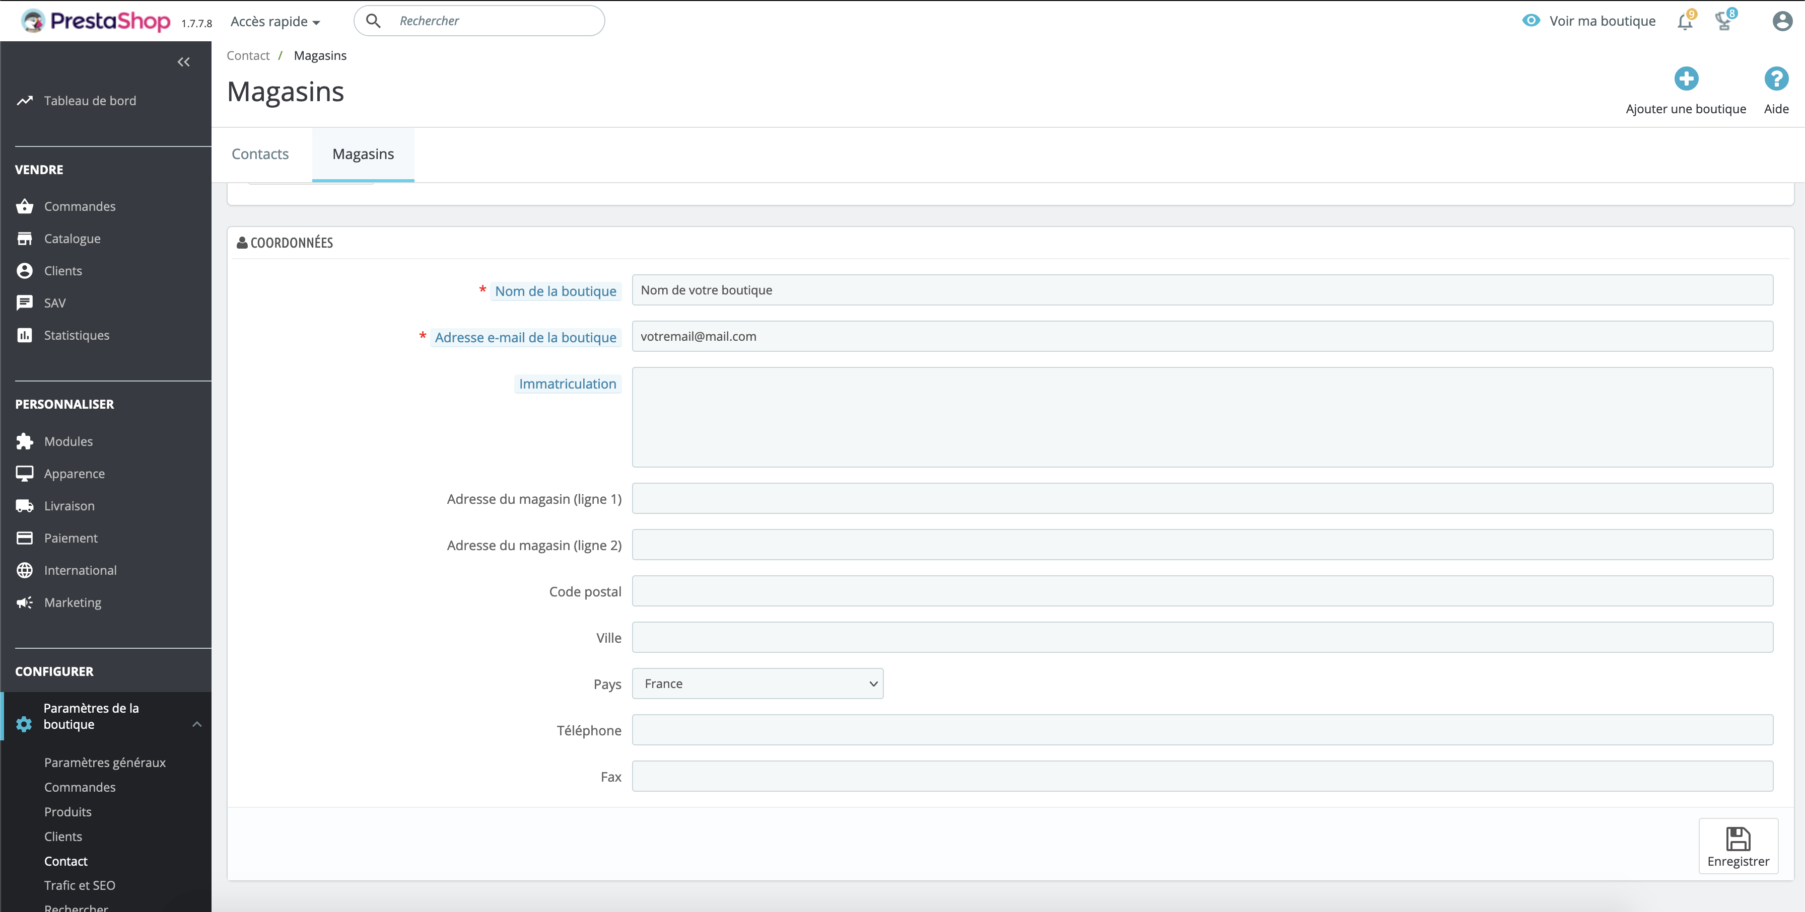
Task: Click the Apparence monitor icon
Action: pyautogui.click(x=25, y=474)
